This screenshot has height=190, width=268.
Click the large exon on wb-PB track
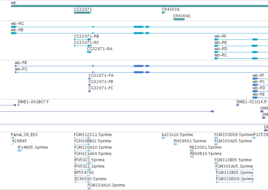coord(139,66)
